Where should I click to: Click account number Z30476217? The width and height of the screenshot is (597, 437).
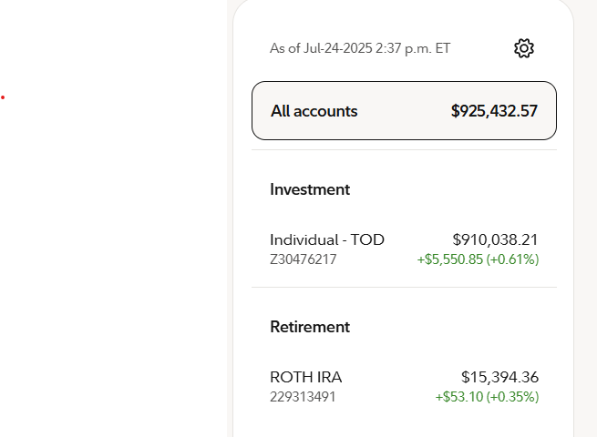(304, 259)
